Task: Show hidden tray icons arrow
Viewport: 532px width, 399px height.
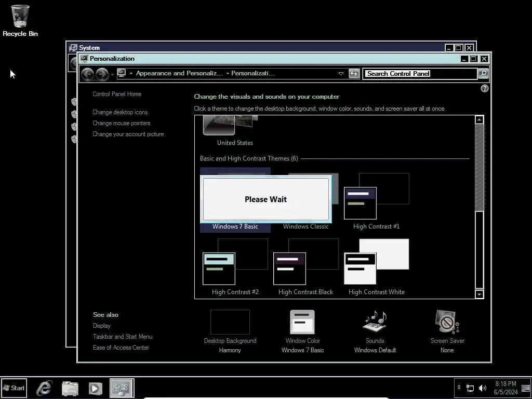Action: [459, 388]
